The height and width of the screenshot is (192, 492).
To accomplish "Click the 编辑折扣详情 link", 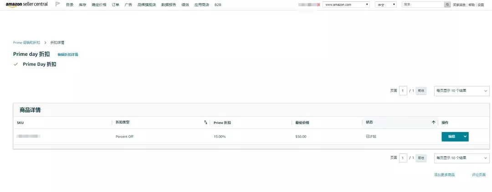I will [x=68, y=54].
